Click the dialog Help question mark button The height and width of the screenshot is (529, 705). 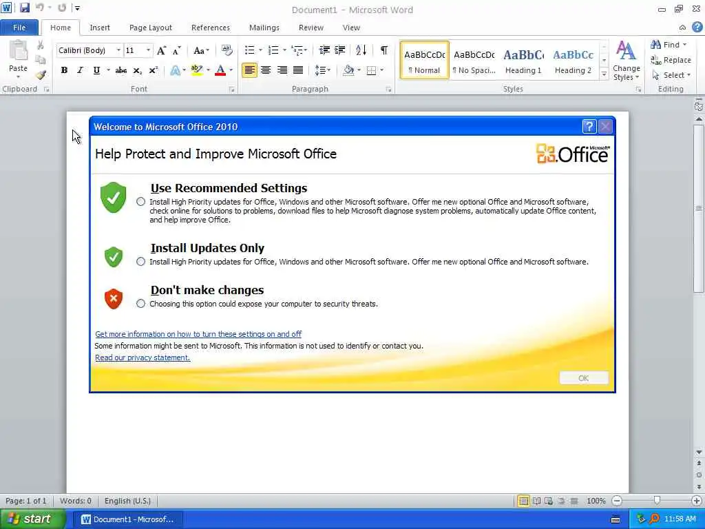589,127
